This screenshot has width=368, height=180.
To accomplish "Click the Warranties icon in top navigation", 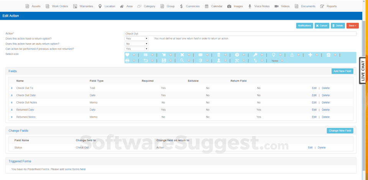I will pyautogui.click(x=75, y=6).
